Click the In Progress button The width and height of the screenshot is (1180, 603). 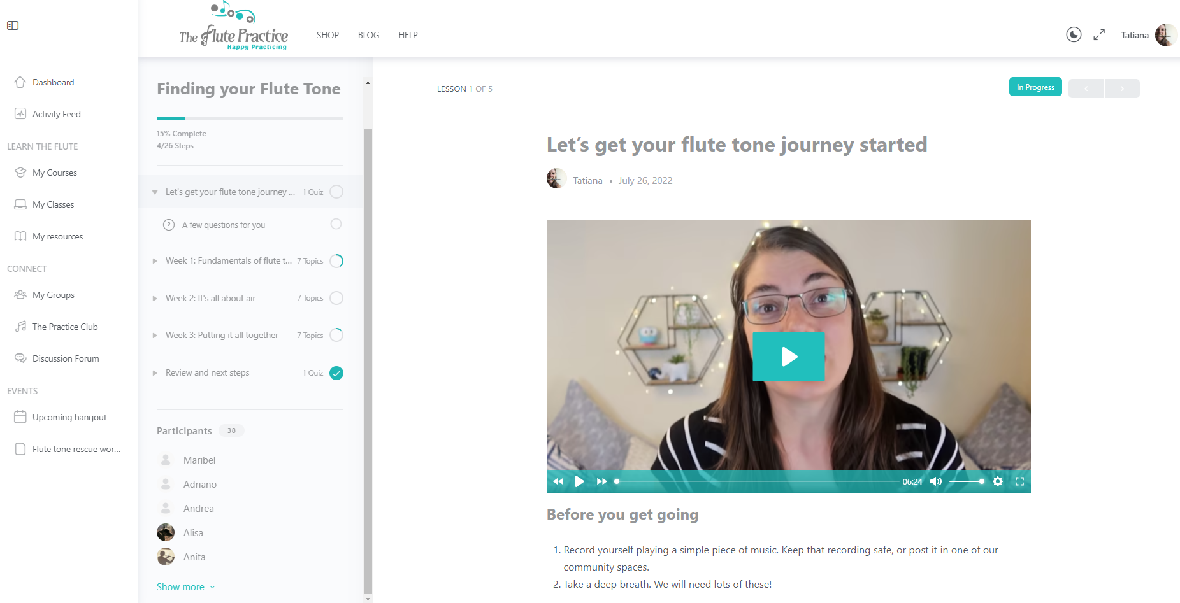[x=1035, y=87]
